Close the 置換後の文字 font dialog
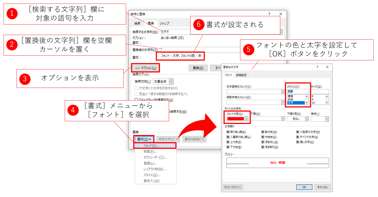 pyautogui.click(x=327, y=67)
